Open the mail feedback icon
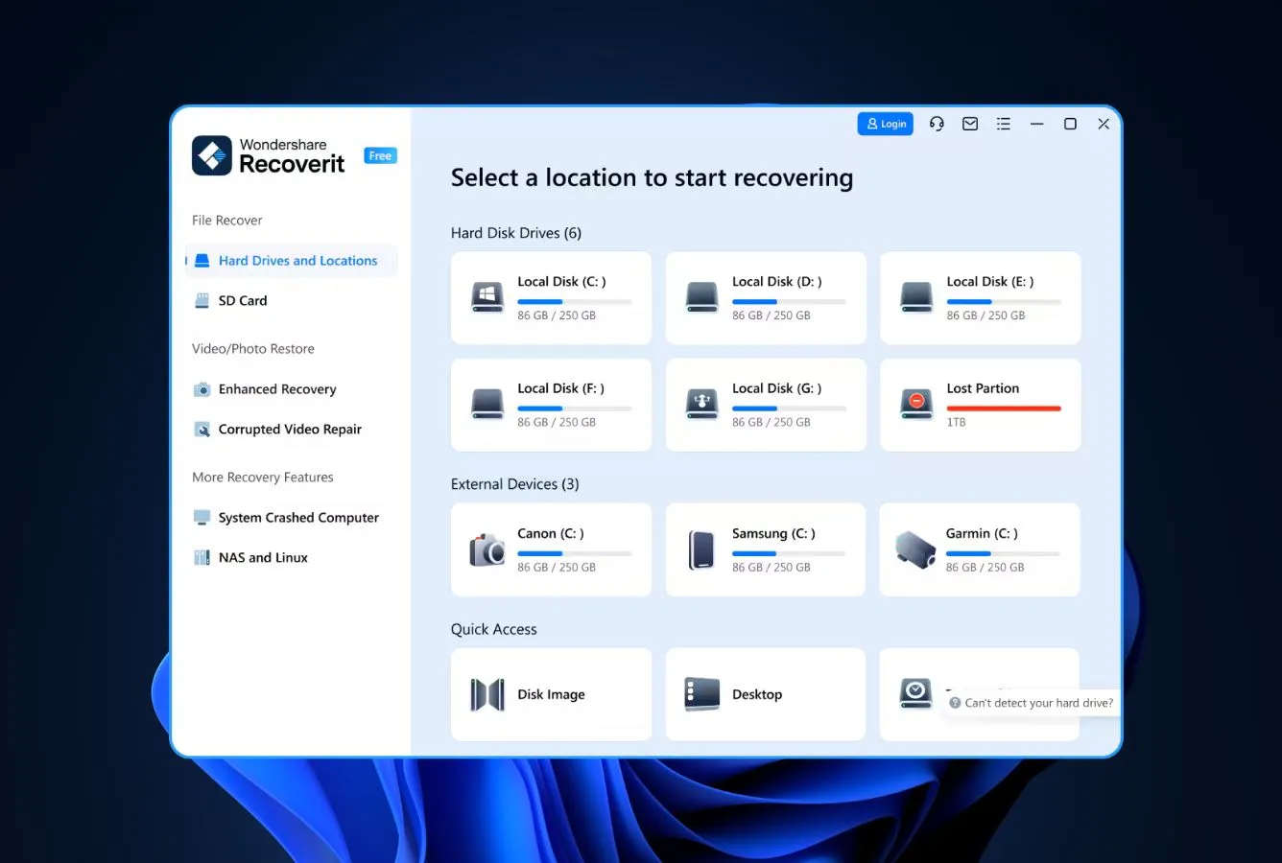The image size is (1282, 863). [x=970, y=124]
